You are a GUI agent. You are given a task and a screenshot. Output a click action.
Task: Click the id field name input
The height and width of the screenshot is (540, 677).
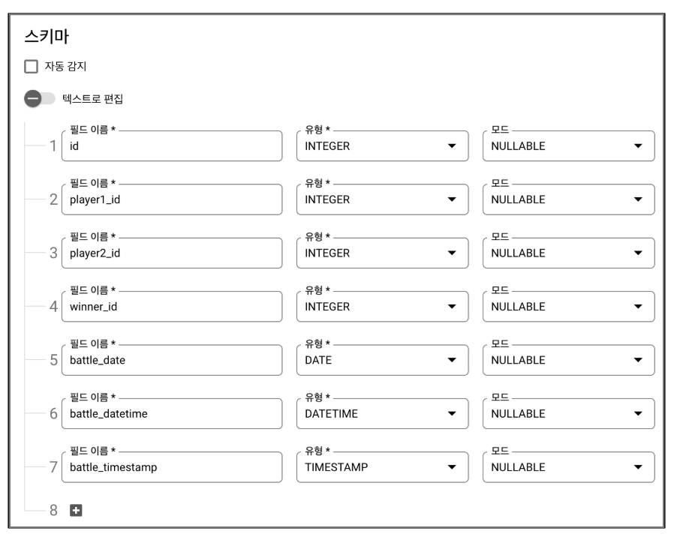(171, 146)
